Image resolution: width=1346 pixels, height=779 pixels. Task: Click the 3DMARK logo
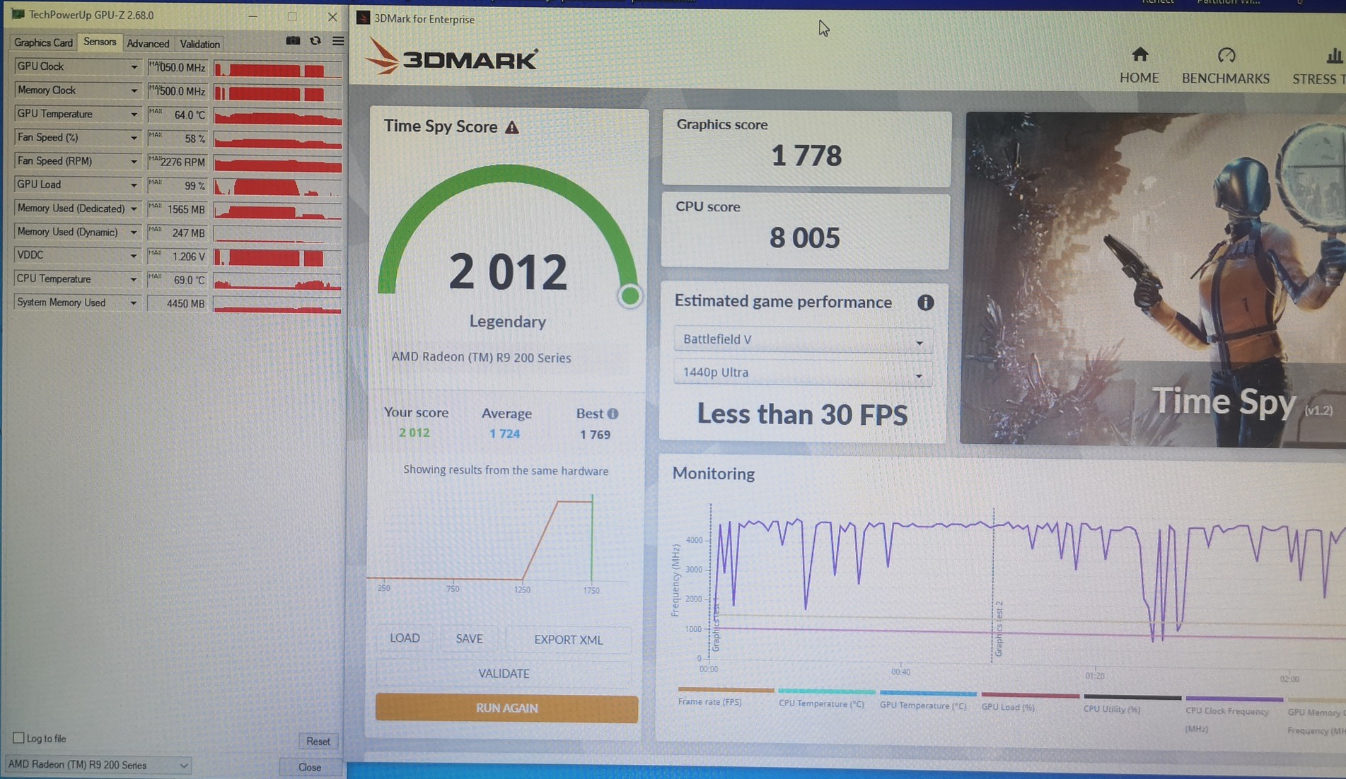tap(453, 57)
